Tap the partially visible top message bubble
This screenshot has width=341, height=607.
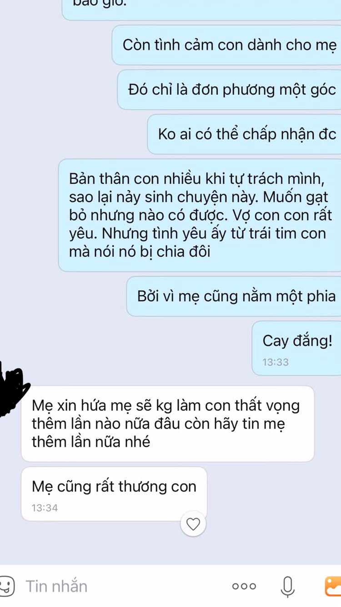(x=201, y=9)
